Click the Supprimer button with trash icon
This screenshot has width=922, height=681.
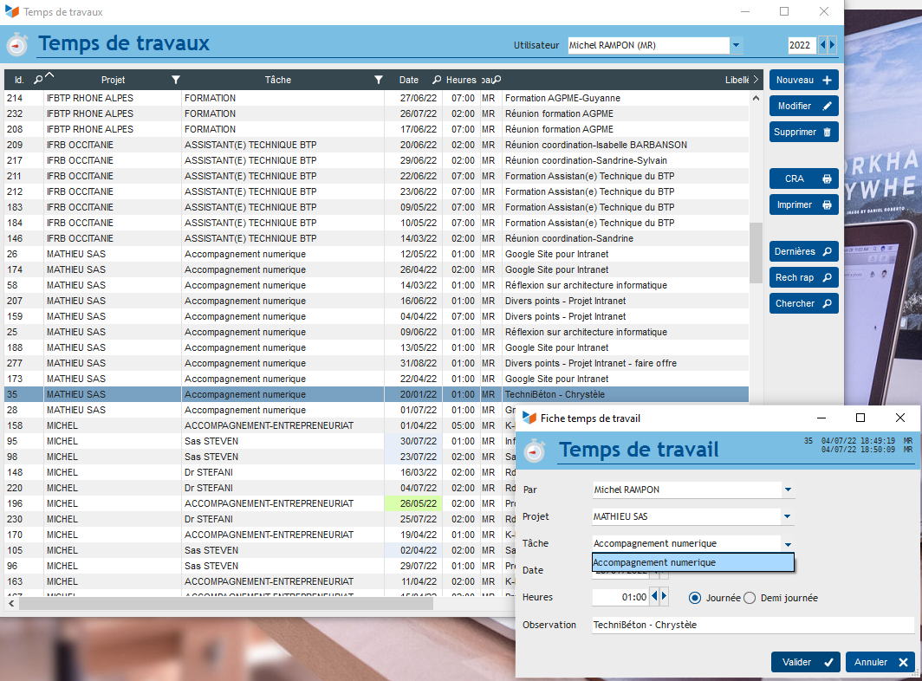point(803,132)
